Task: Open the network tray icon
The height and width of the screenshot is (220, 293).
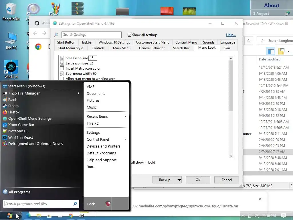Action: coord(250,216)
